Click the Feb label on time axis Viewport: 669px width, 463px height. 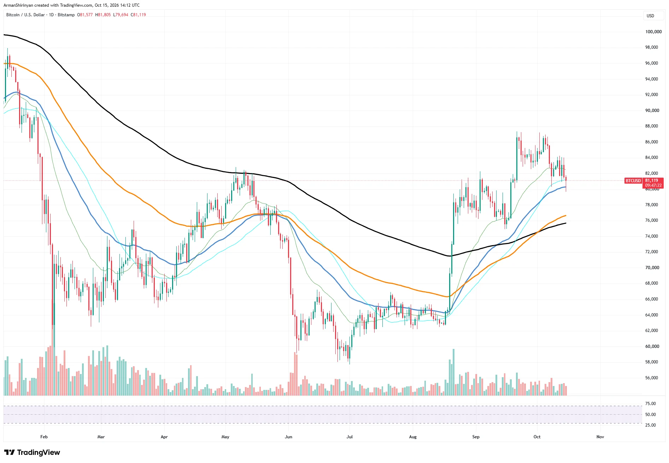[x=44, y=437]
